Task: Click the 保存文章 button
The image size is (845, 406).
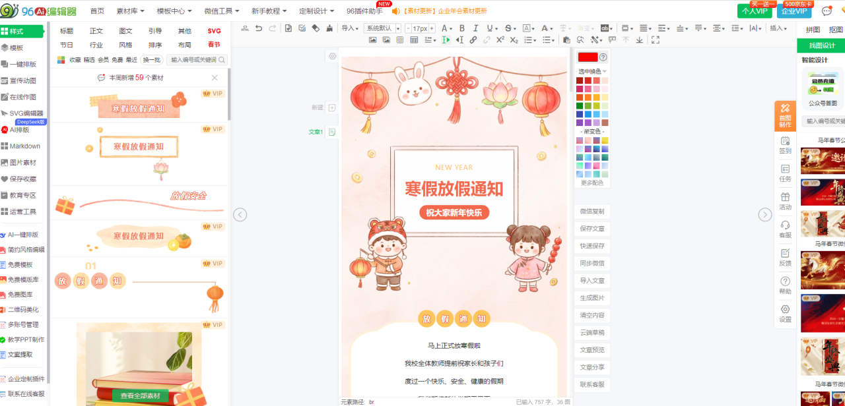Action: click(x=591, y=229)
